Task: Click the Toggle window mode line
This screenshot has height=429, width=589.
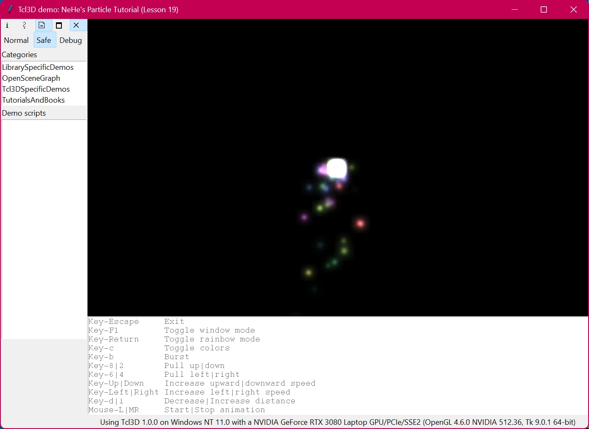Action: pos(172,330)
